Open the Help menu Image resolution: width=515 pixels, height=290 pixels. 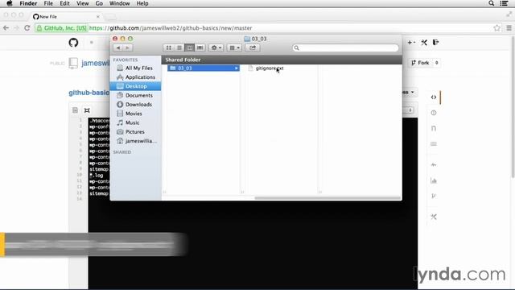(x=142, y=3)
